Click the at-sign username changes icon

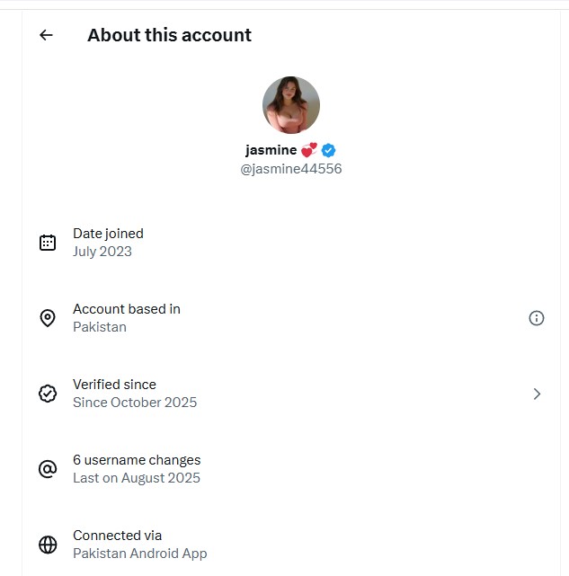48,469
